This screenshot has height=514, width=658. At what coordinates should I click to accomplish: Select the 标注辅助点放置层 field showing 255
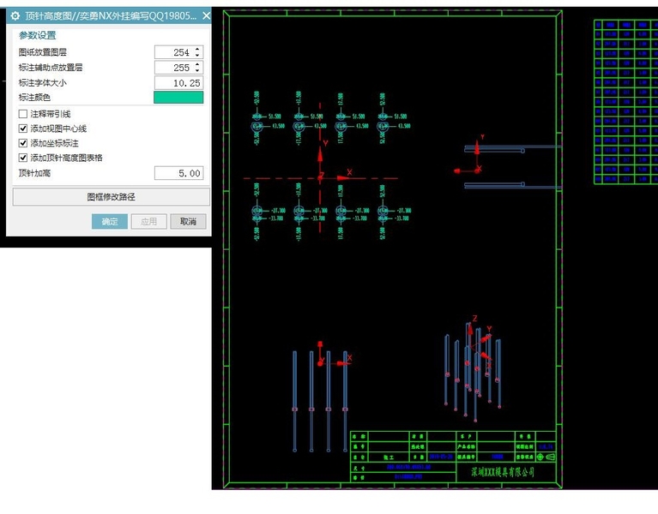(x=173, y=67)
